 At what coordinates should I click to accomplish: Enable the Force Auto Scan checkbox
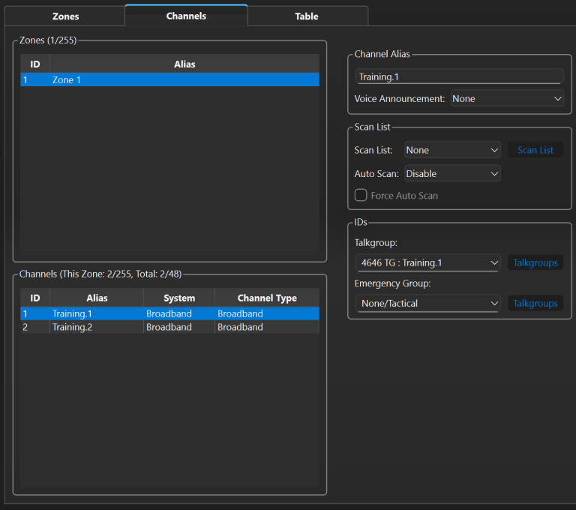click(x=361, y=195)
